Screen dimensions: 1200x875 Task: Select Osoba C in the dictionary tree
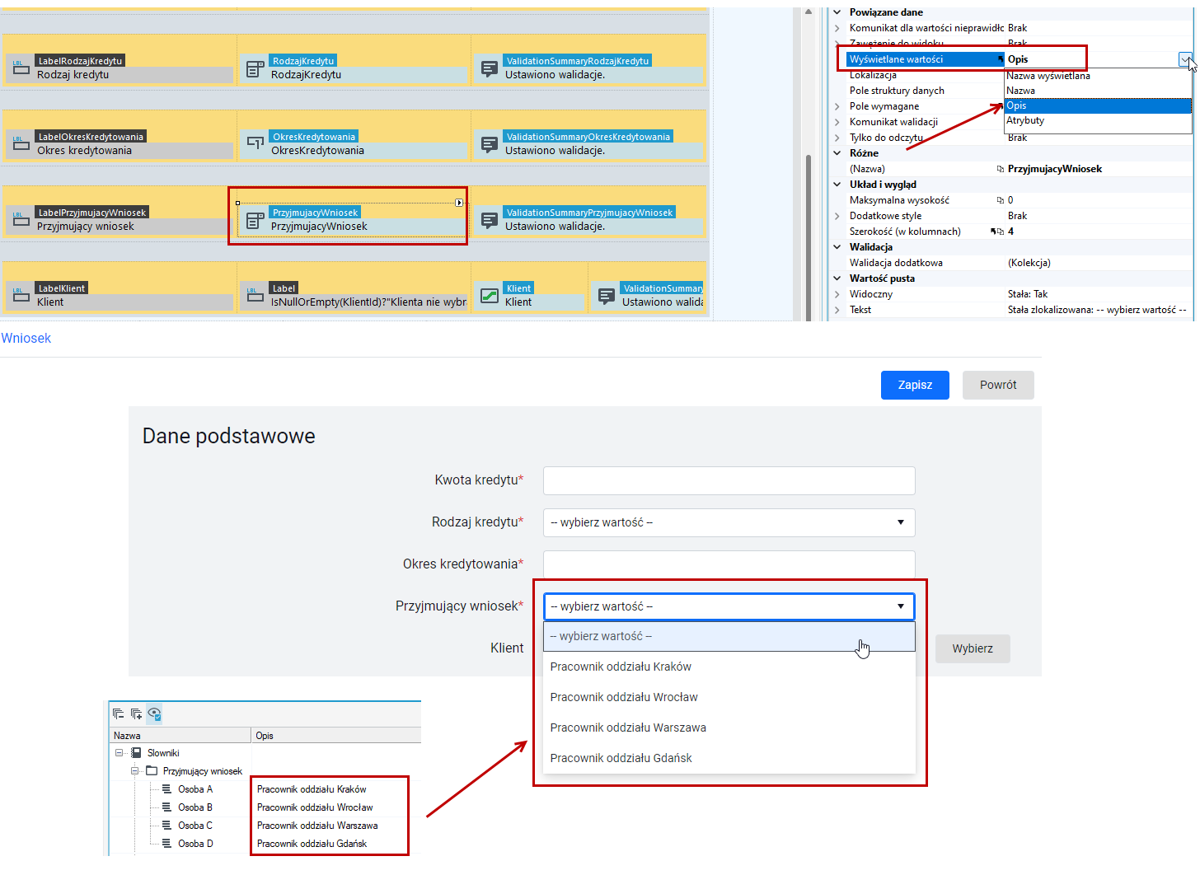(195, 826)
